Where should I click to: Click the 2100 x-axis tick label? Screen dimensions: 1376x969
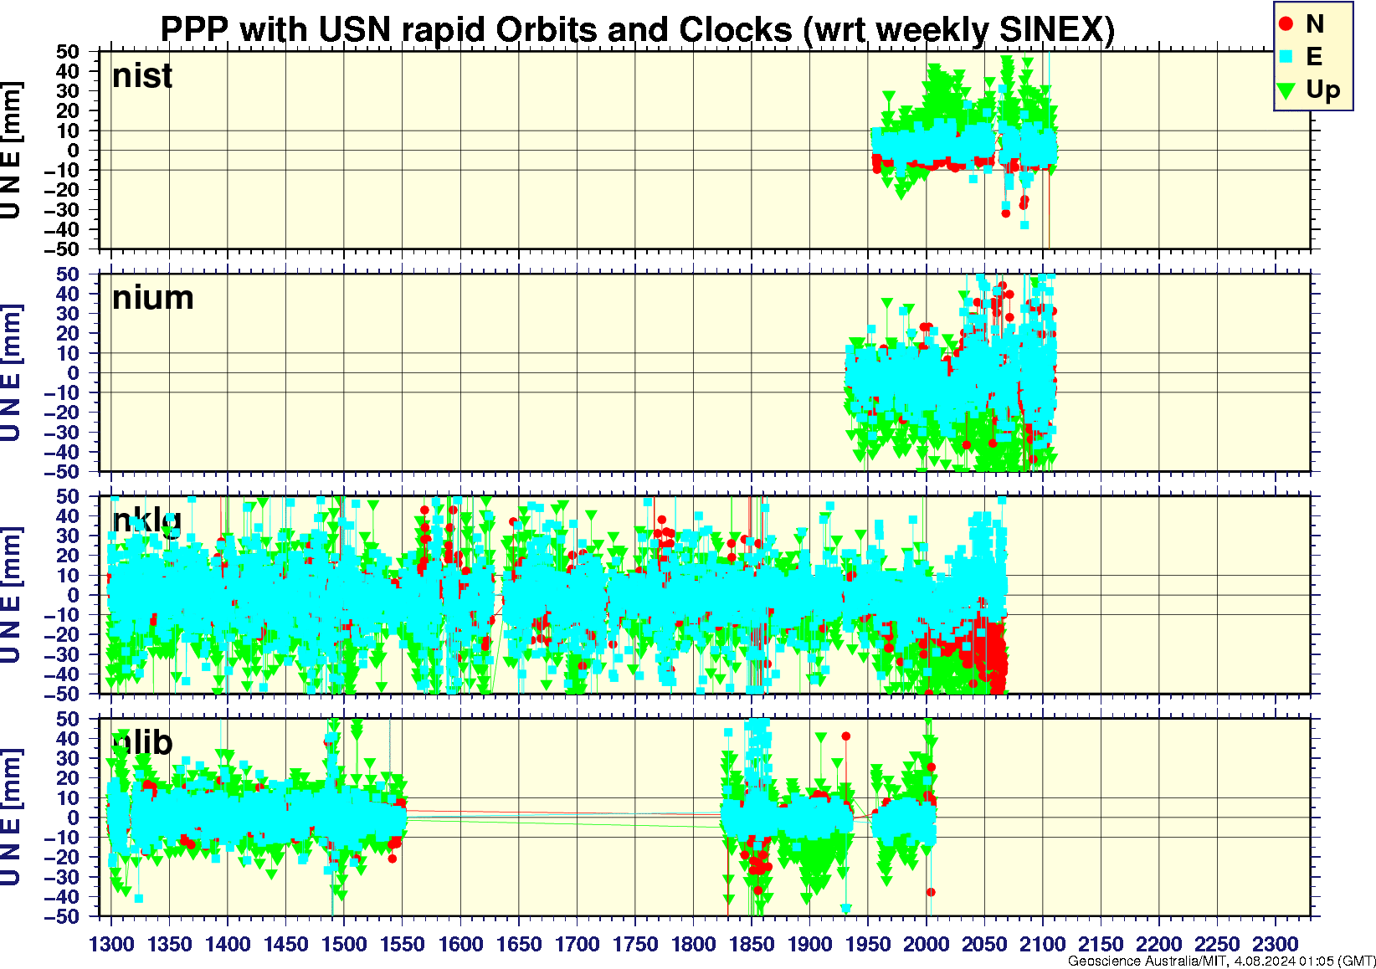pyautogui.click(x=1042, y=944)
